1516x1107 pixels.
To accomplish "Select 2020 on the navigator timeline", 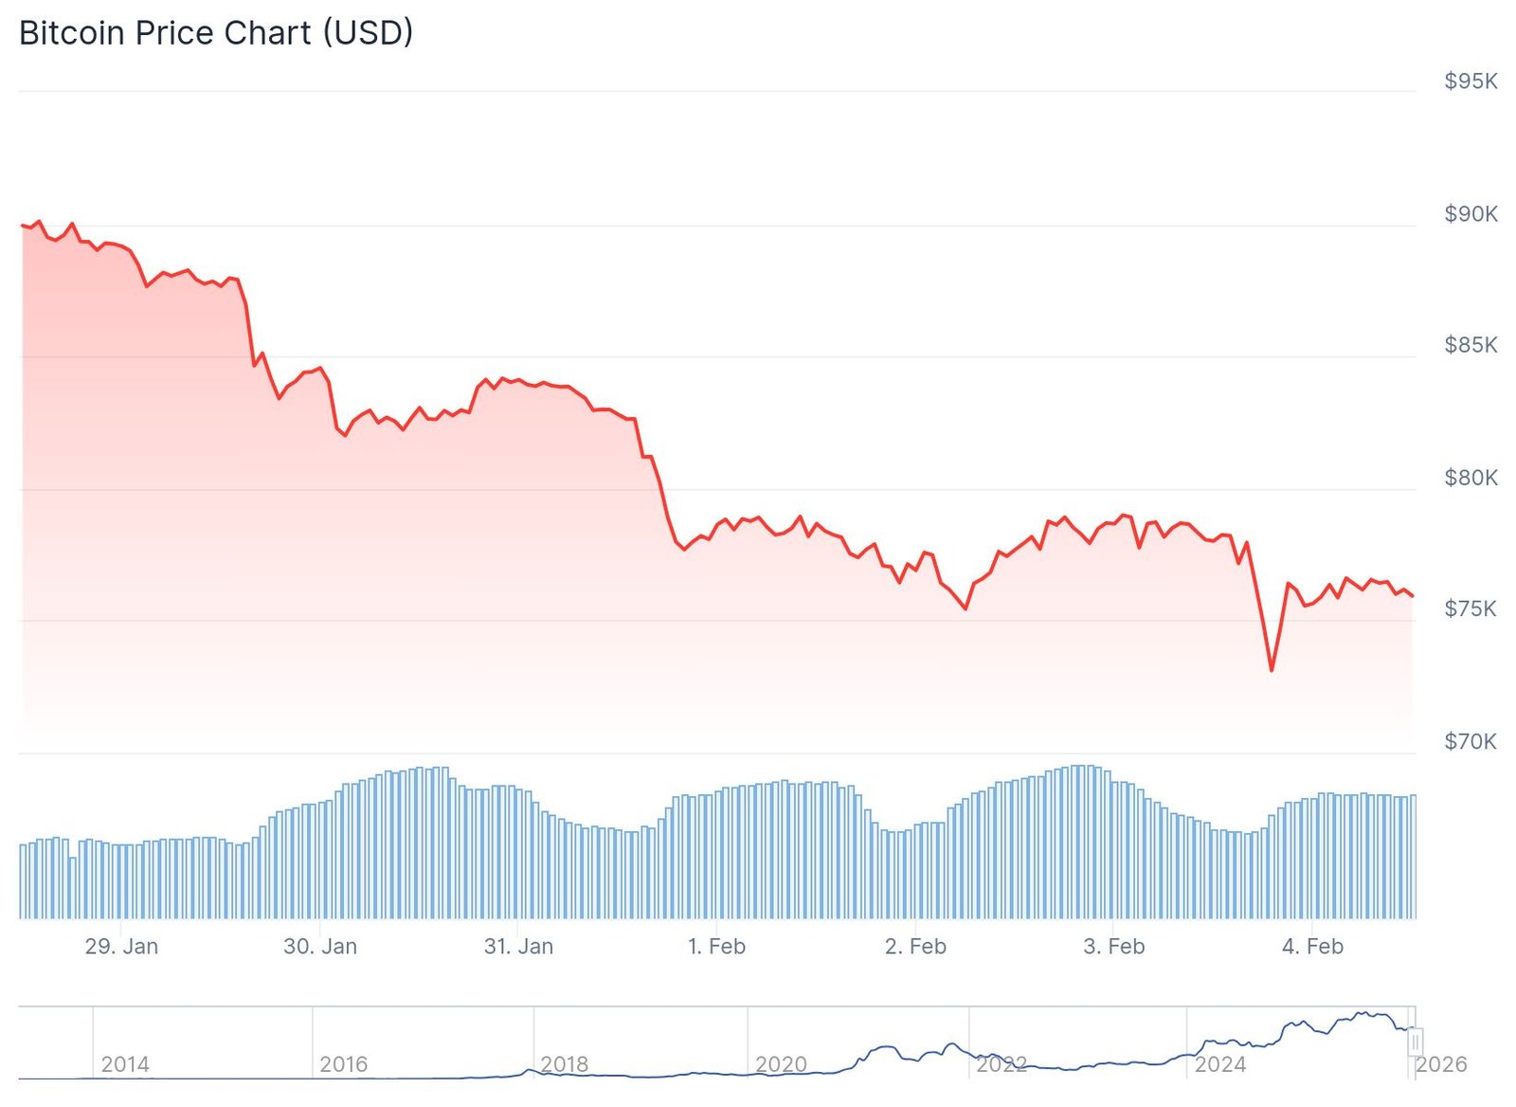I will 781,1064.
